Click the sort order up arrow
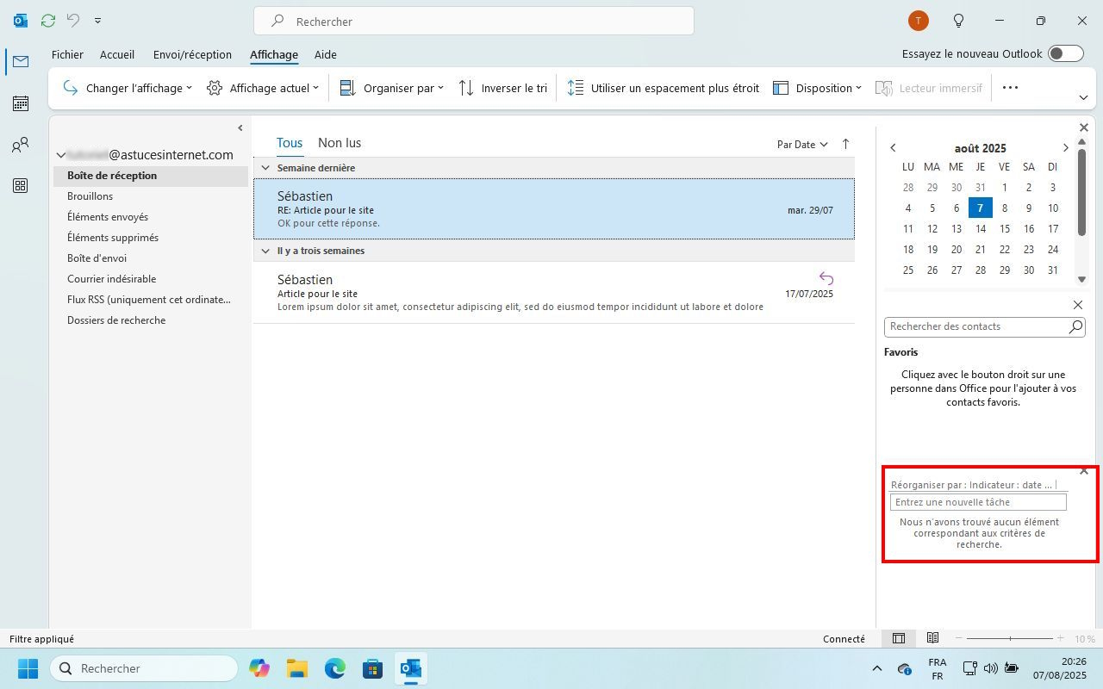This screenshot has height=689, width=1103. [845, 144]
